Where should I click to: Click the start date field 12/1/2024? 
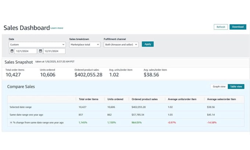(x=25, y=51)
